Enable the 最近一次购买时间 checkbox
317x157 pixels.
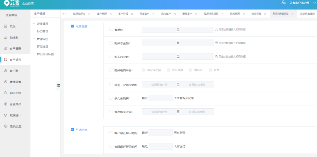point(111,85)
